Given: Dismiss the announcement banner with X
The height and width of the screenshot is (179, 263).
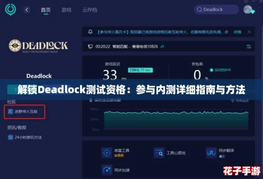Looking at the screenshot, I should tap(249, 32).
